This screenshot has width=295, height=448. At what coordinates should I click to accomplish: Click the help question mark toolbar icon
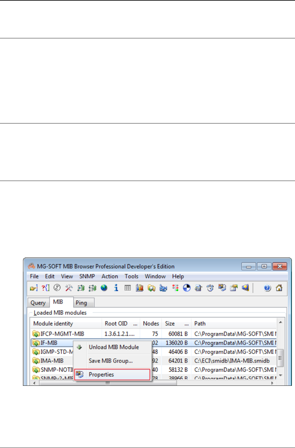267,288
